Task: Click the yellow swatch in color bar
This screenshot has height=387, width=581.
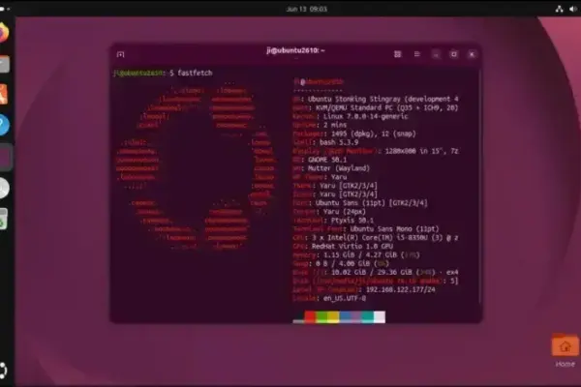Action: [x=333, y=317]
